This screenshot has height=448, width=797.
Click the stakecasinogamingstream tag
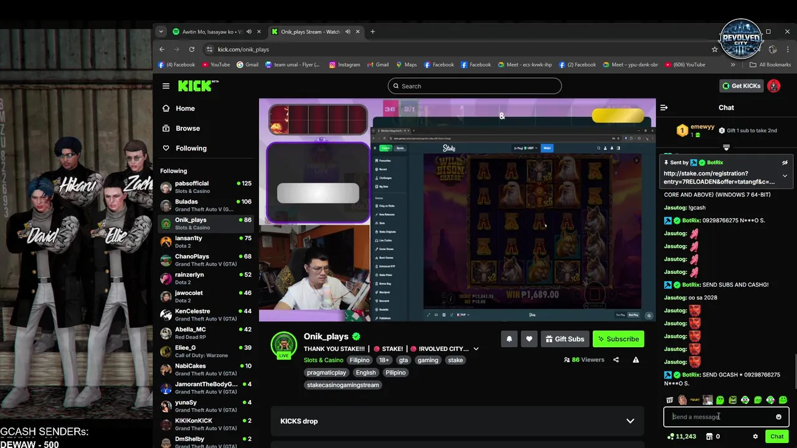click(x=343, y=385)
